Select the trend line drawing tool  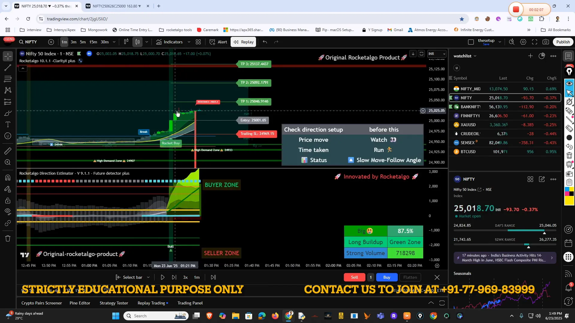click(x=8, y=68)
